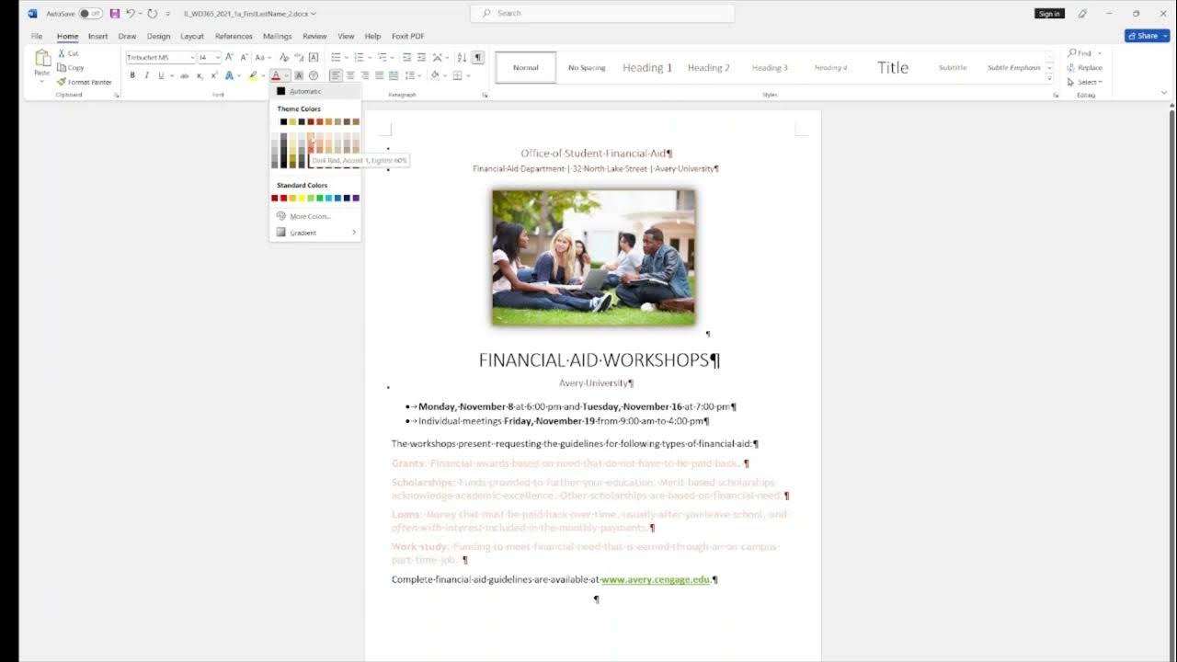Click the Sort A-Z icon
Image resolution: width=1177 pixels, height=662 pixels.
pos(462,57)
